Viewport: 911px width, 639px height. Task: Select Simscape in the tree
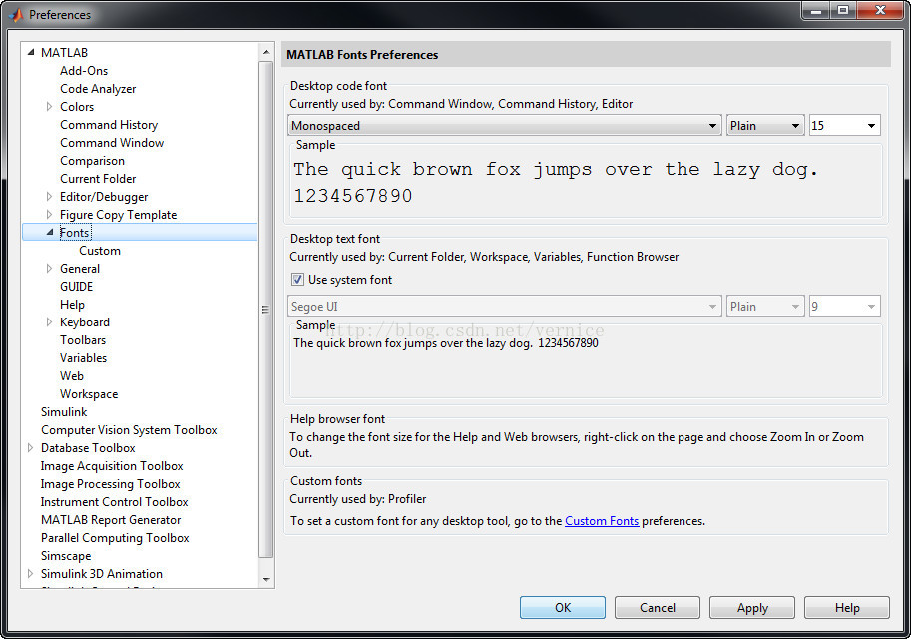tap(66, 556)
